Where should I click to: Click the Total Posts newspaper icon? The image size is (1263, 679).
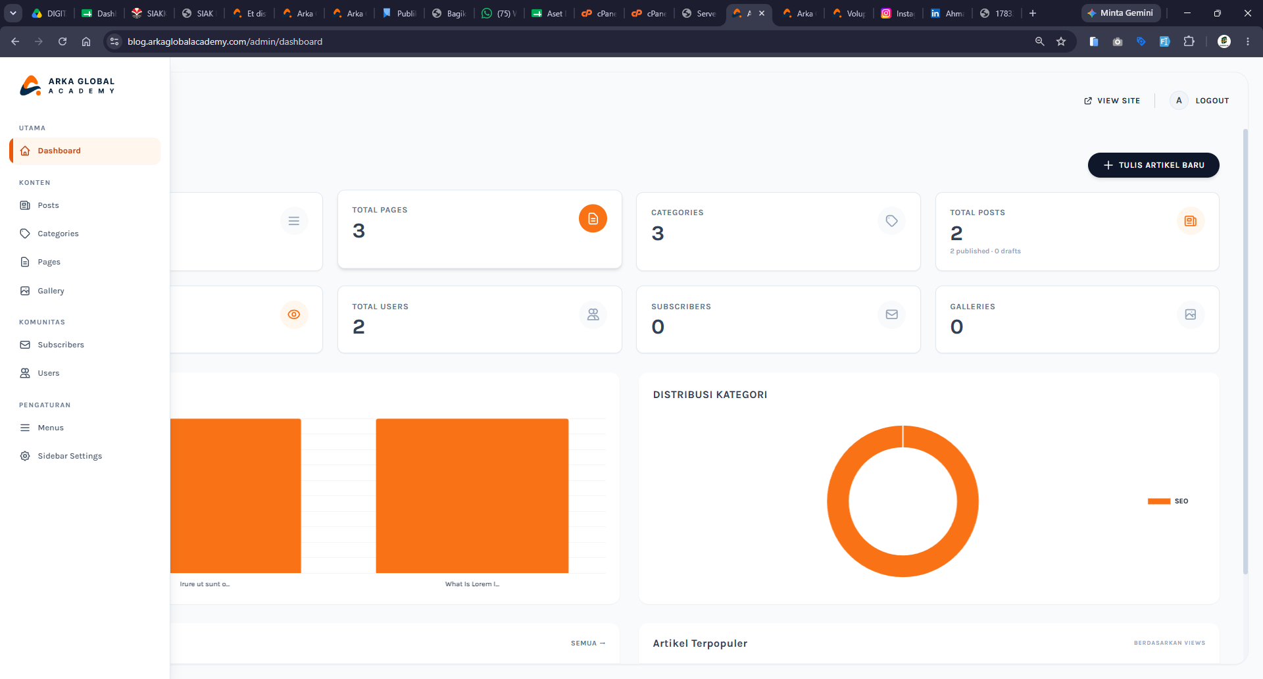click(1191, 221)
